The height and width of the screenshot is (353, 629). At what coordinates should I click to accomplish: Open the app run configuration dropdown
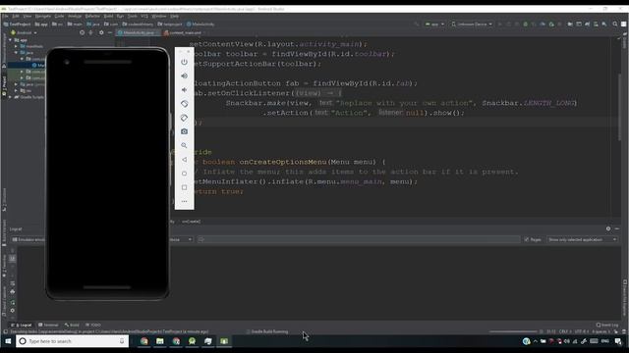tap(434, 24)
